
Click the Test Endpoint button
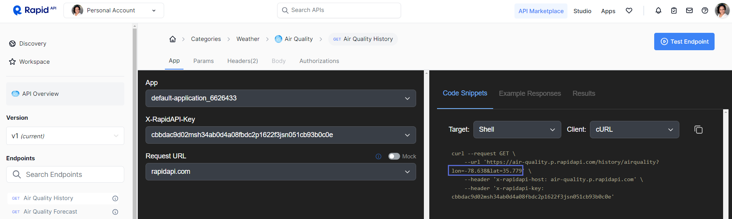click(x=684, y=41)
